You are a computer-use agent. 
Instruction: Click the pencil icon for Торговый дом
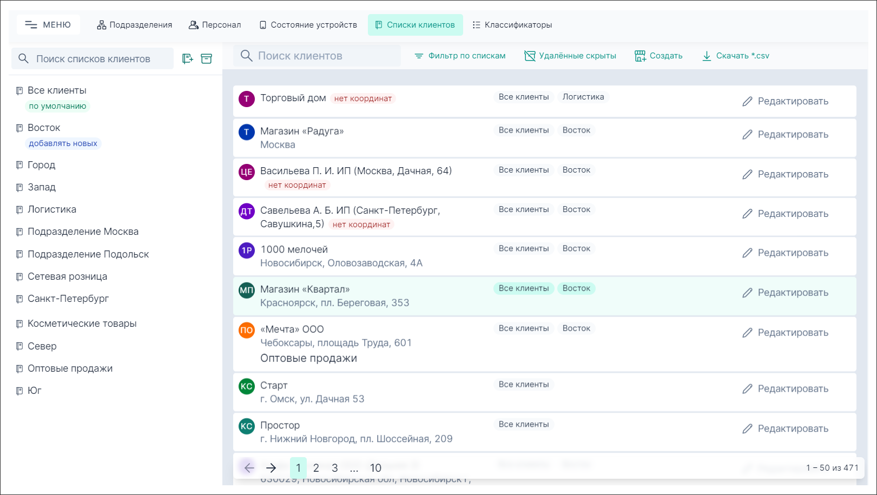click(x=747, y=102)
